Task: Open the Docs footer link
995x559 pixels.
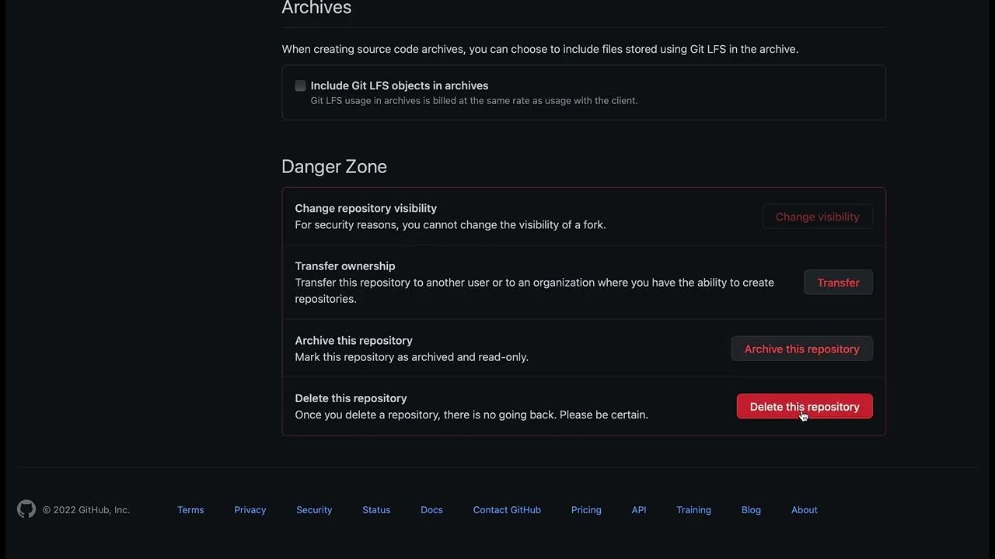Action: [x=431, y=510]
